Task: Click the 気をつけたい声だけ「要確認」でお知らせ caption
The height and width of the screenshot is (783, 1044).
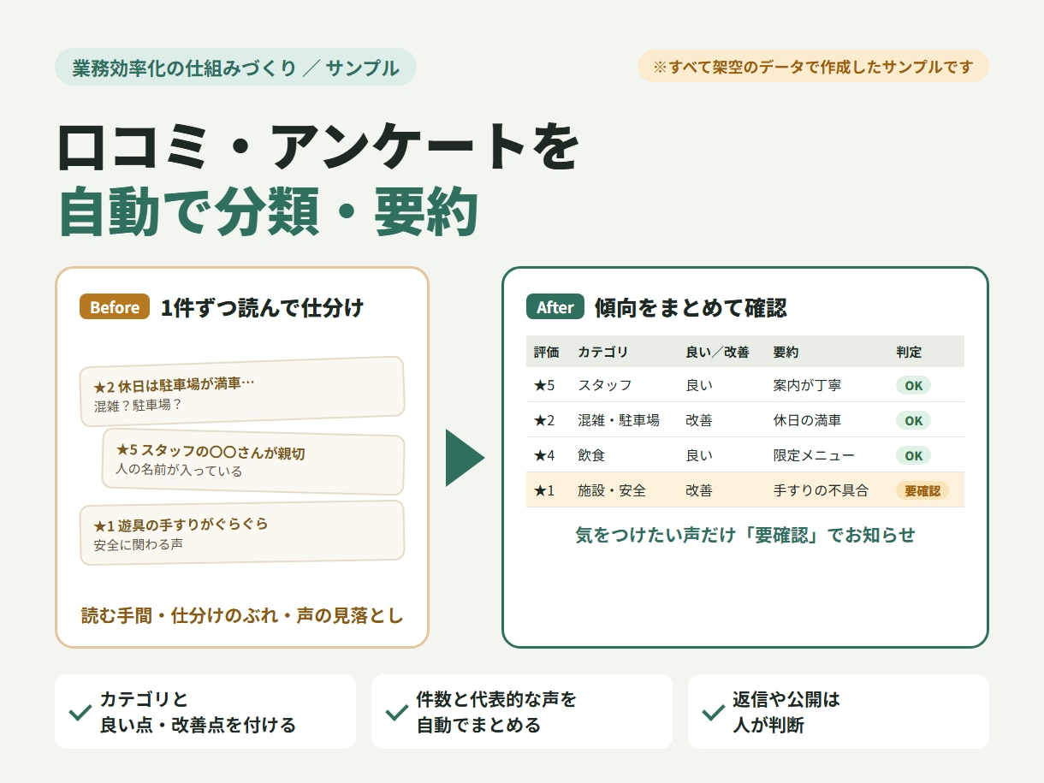Action: point(745,535)
